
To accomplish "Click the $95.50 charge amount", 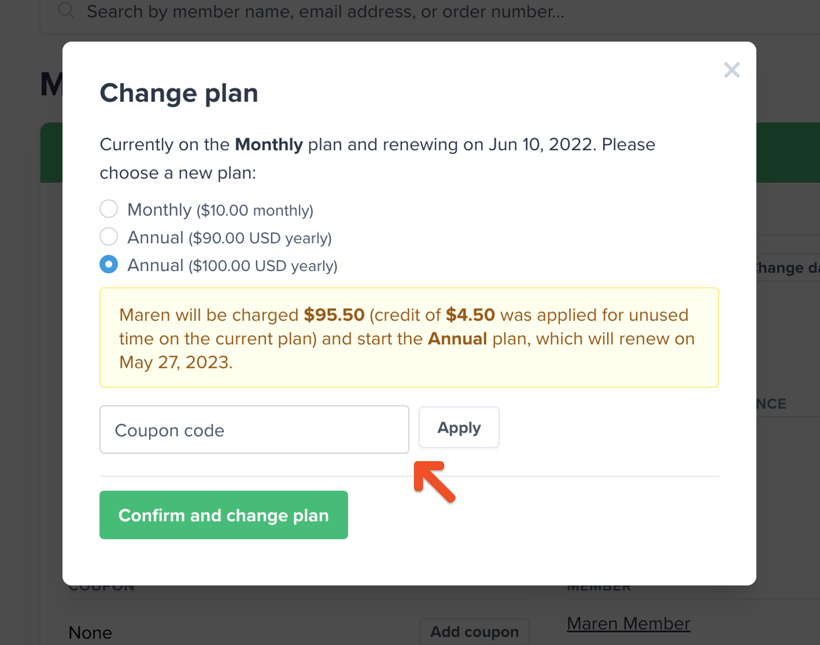I will point(334,315).
